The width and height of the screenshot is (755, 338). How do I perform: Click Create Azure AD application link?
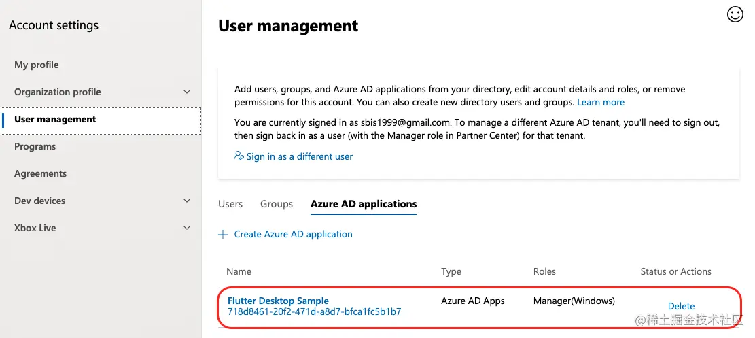293,234
